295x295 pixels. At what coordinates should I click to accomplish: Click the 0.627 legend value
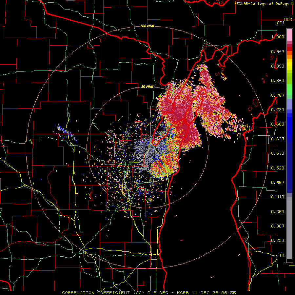click(x=278, y=139)
